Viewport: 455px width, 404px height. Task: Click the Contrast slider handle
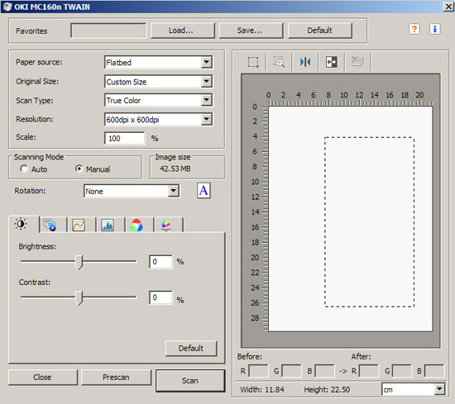pyautogui.click(x=79, y=298)
